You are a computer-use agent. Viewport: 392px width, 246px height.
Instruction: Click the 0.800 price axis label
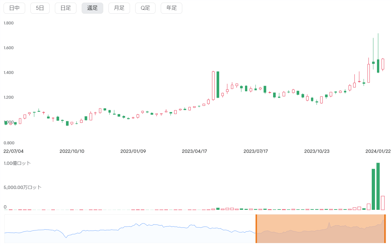click(8, 143)
